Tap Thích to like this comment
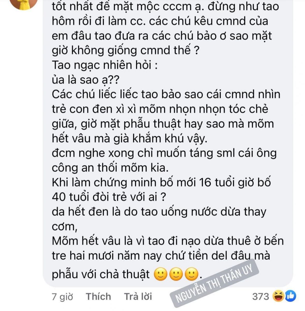This screenshot has height=311, width=305. (98, 296)
